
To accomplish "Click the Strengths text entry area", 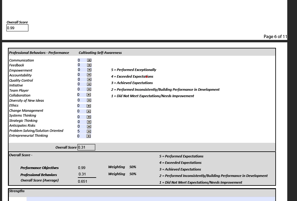I will 151,199.
